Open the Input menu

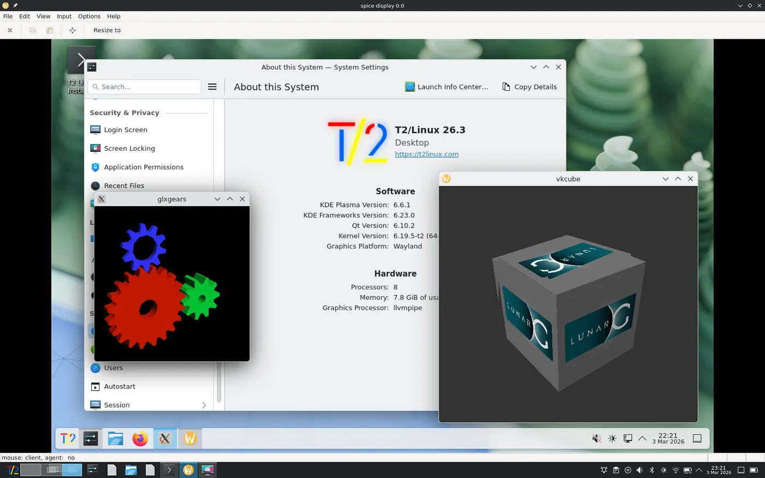[64, 16]
